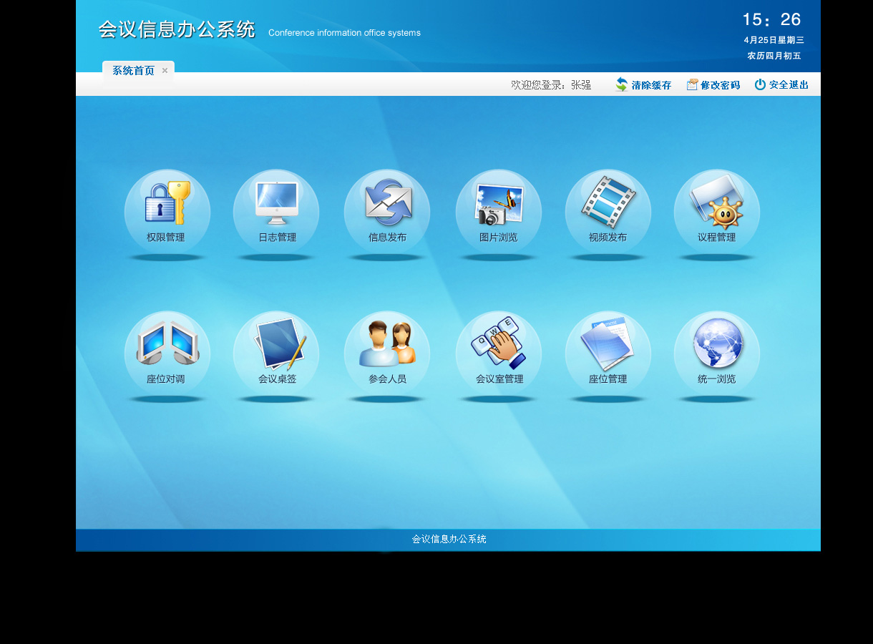Click the 图片浏览 label

[x=498, y=238]
